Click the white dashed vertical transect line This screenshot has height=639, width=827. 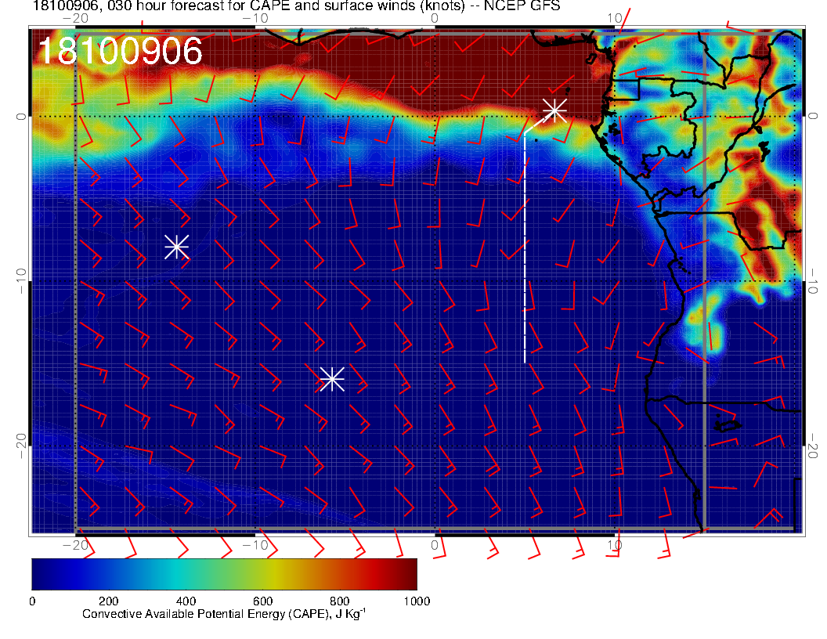pyautogui.click(x=525, y=251)
